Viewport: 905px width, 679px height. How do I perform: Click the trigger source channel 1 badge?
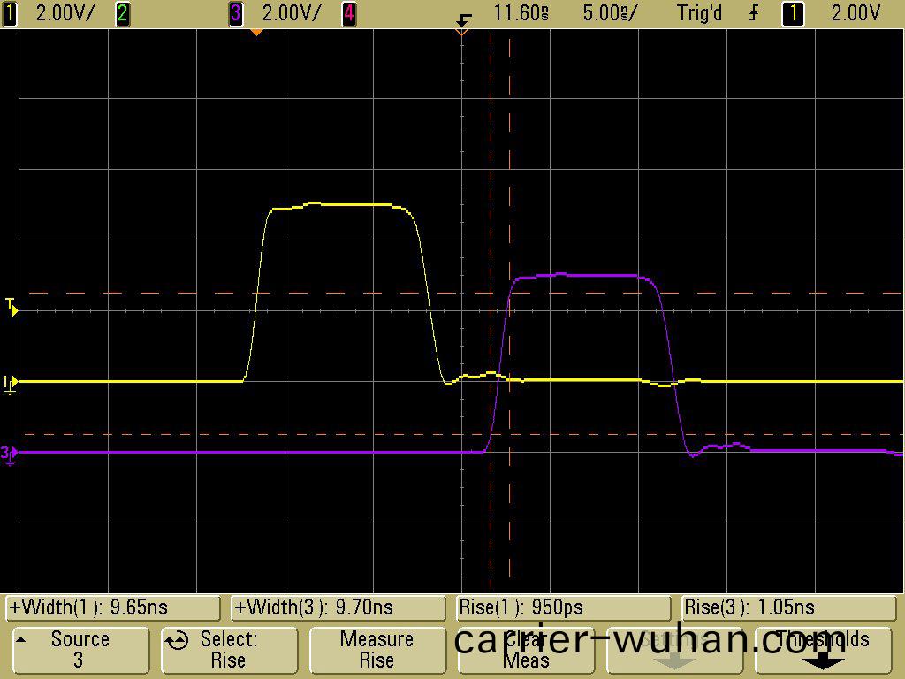[x=793, y=13]
